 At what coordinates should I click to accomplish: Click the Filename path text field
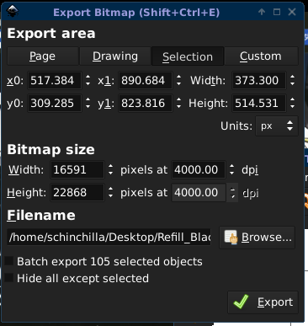[109, 238]
